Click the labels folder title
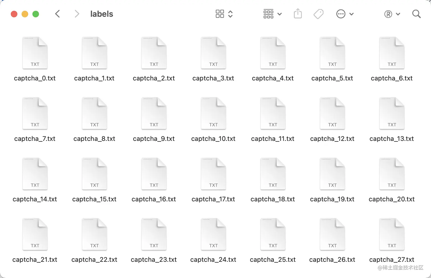This screenshot has width=431, height=278. click(x=101, y=14)
